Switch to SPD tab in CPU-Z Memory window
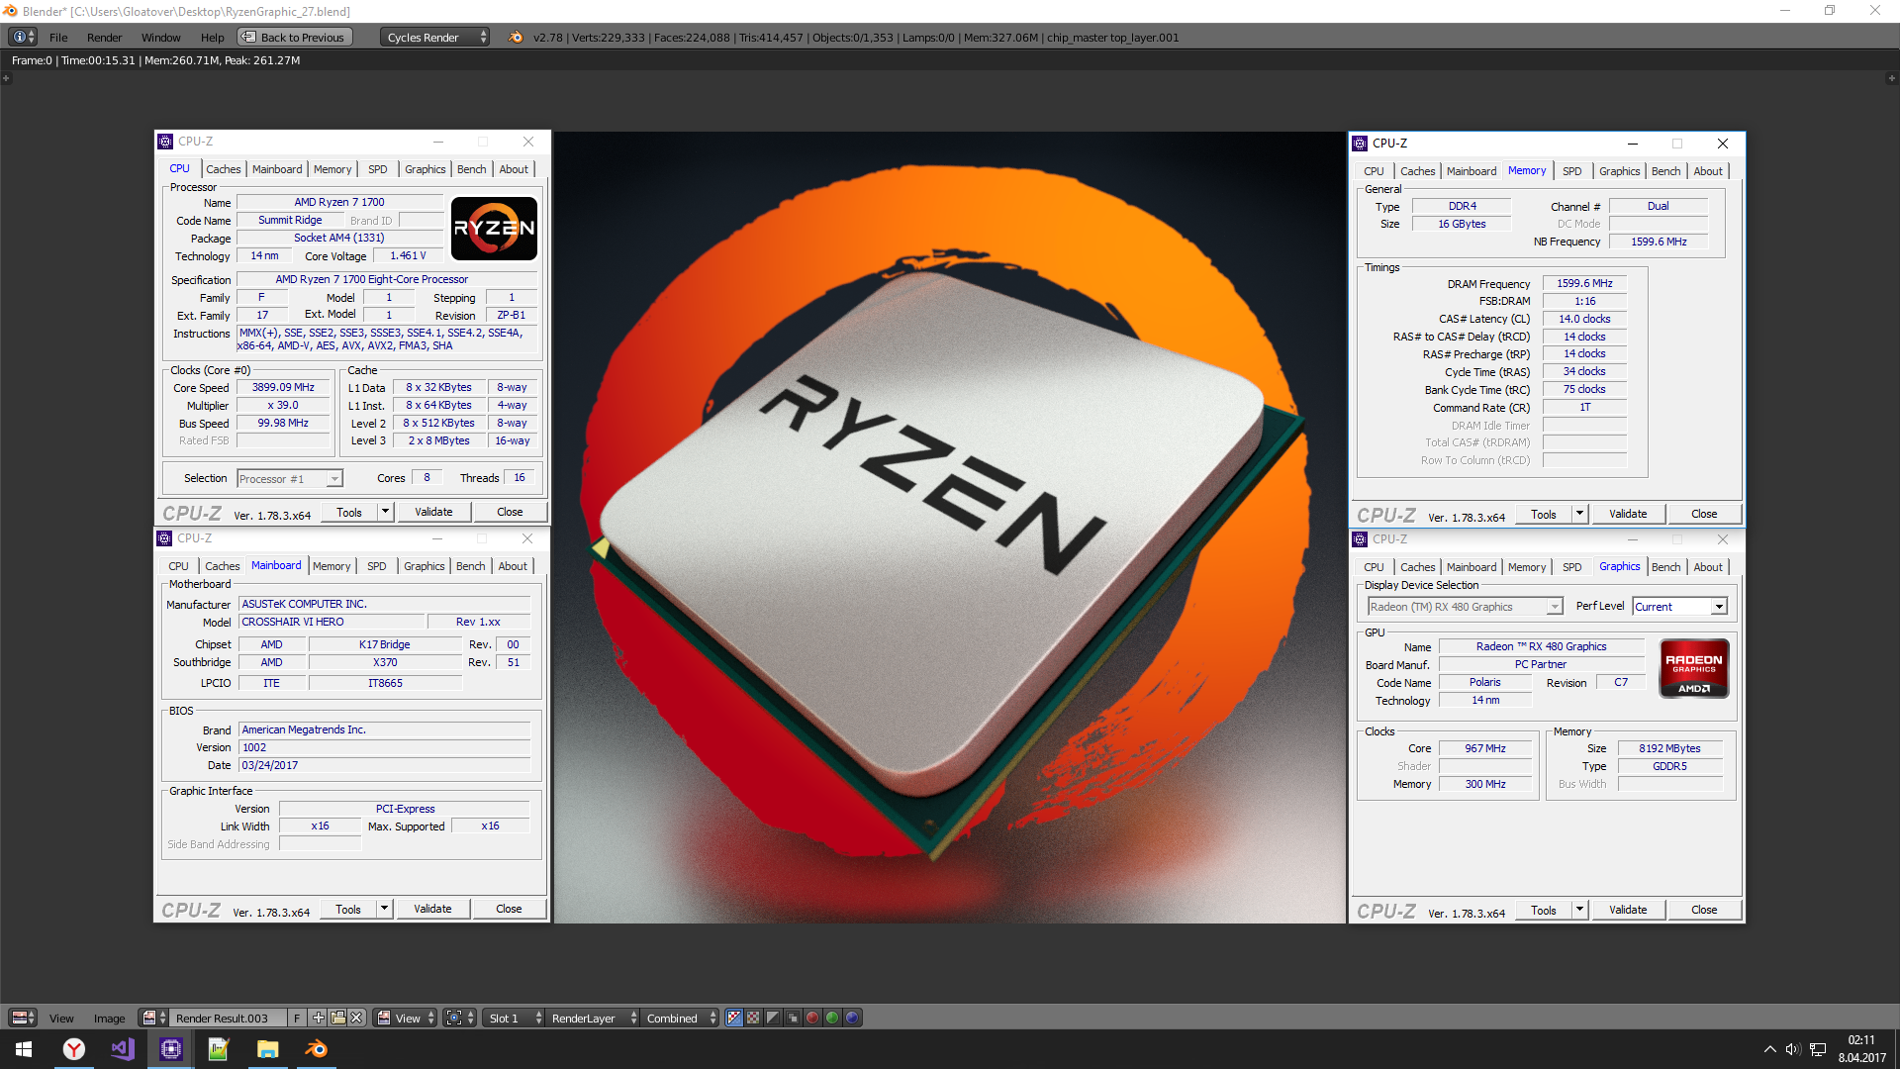The height and width of the screenshot is (1069, 1900). [x=1571, y=171]
